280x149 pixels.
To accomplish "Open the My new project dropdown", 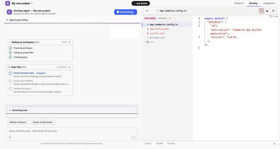I will 22,3.
